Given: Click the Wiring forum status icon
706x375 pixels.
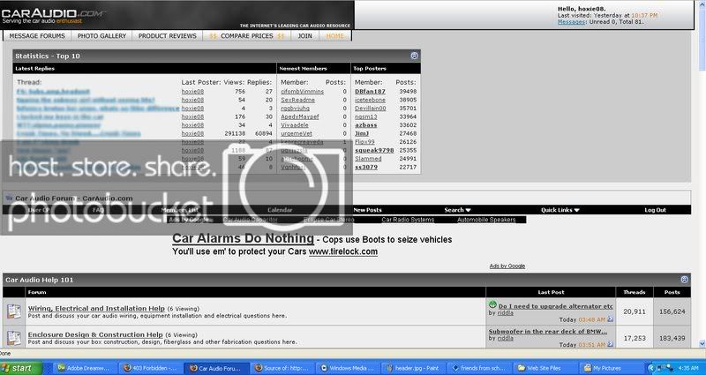Looking at the screenshot, I should click(13, 311).
